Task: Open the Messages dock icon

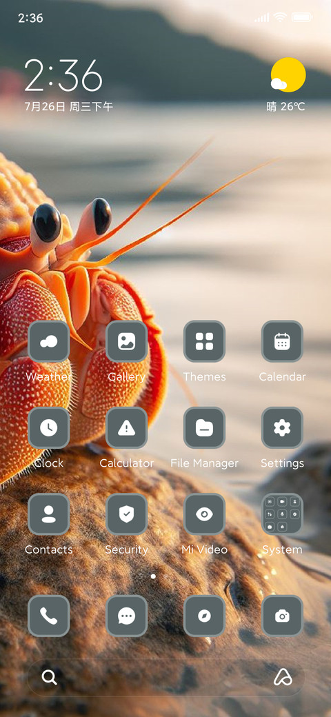Action: click(126, 616)
